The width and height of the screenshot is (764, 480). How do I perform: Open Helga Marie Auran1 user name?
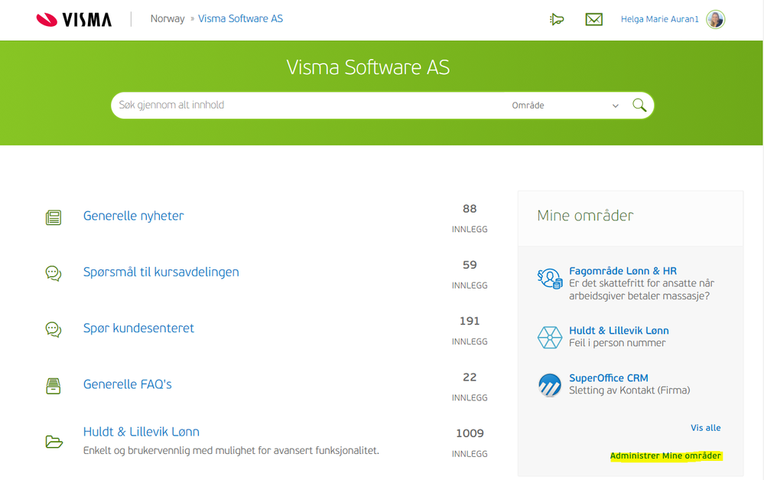[x=659, y=19]
